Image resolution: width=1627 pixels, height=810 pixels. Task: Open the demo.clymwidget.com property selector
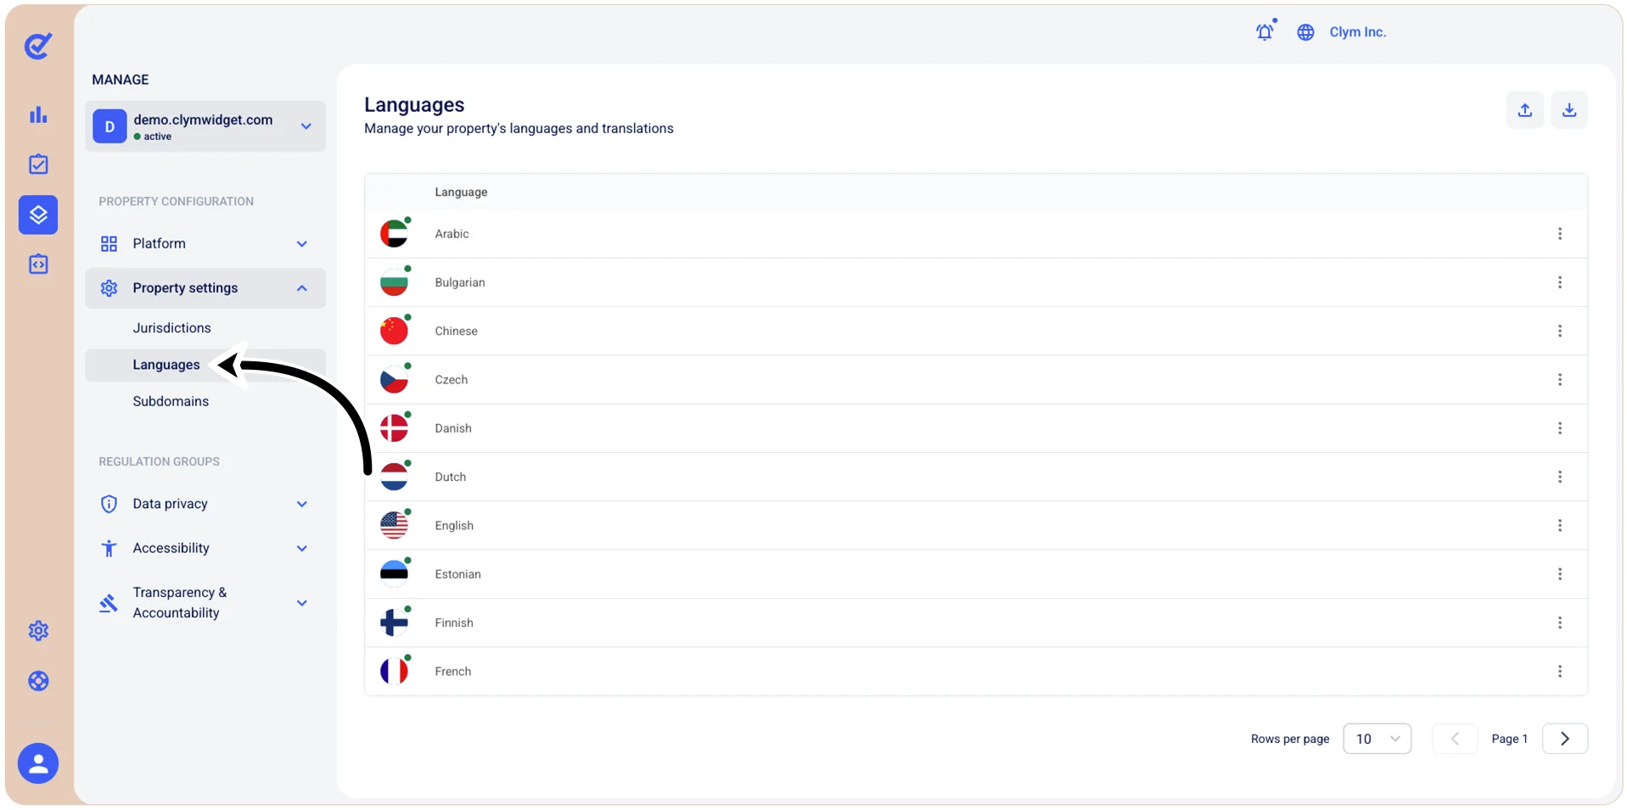(x=205, y=126)
